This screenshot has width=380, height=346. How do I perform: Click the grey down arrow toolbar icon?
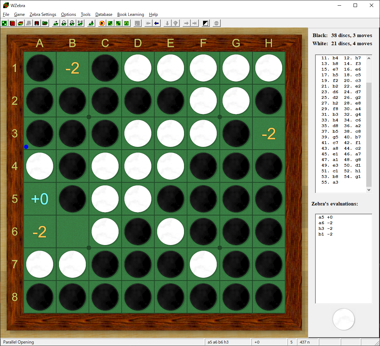[x=167, y=23]
